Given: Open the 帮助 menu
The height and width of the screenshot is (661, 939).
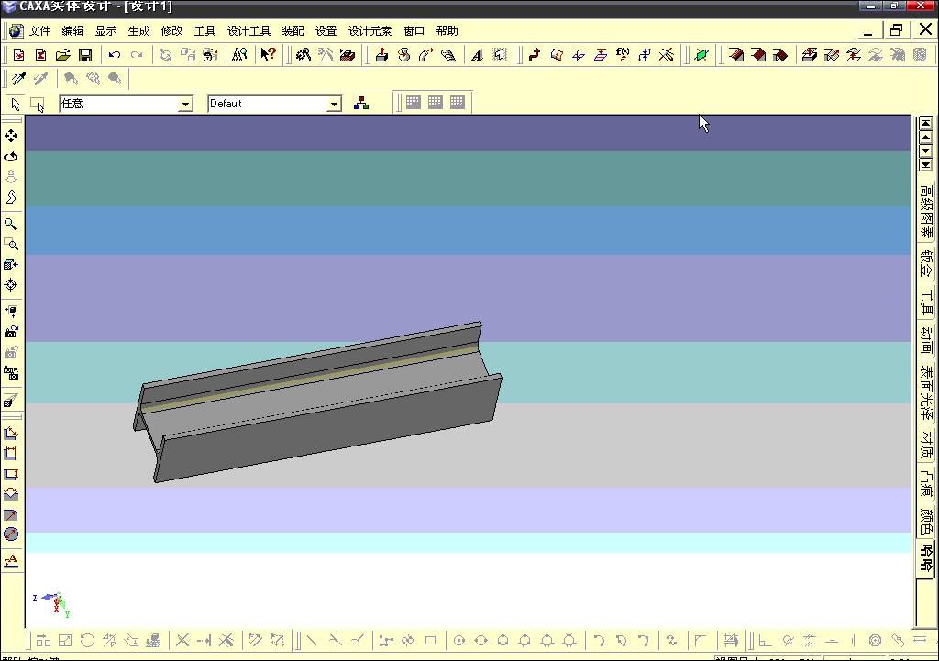Looking at the screenshot, I should click(447, 31).
